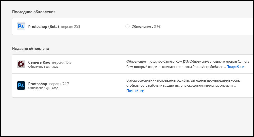Select the Photoshop (Beta) title text

click(44, 26)
